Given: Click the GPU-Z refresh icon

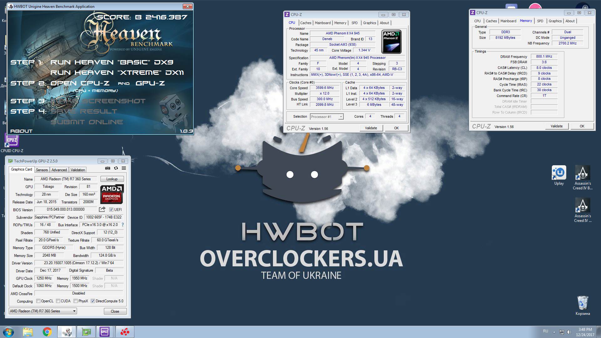Looking at the screenshot, I should 116,168.
